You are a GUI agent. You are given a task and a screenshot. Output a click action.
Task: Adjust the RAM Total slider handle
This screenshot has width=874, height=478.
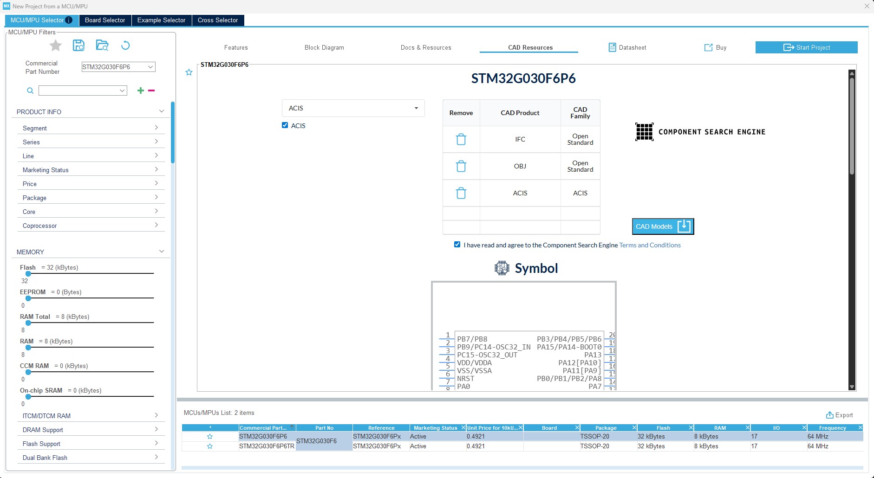tap(28, 323)
